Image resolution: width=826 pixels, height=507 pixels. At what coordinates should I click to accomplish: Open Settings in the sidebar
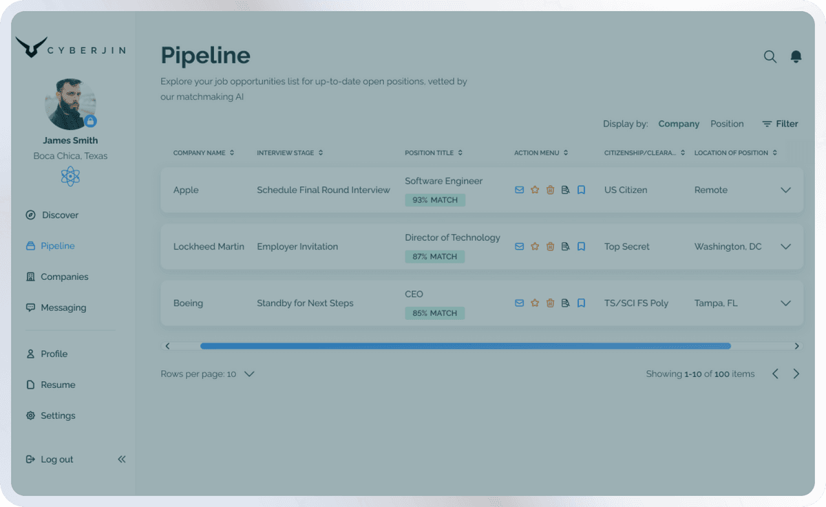(x=50, y=416)
